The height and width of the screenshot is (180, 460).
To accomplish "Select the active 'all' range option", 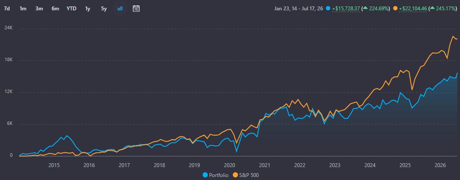I will click(x=120, y=9).
